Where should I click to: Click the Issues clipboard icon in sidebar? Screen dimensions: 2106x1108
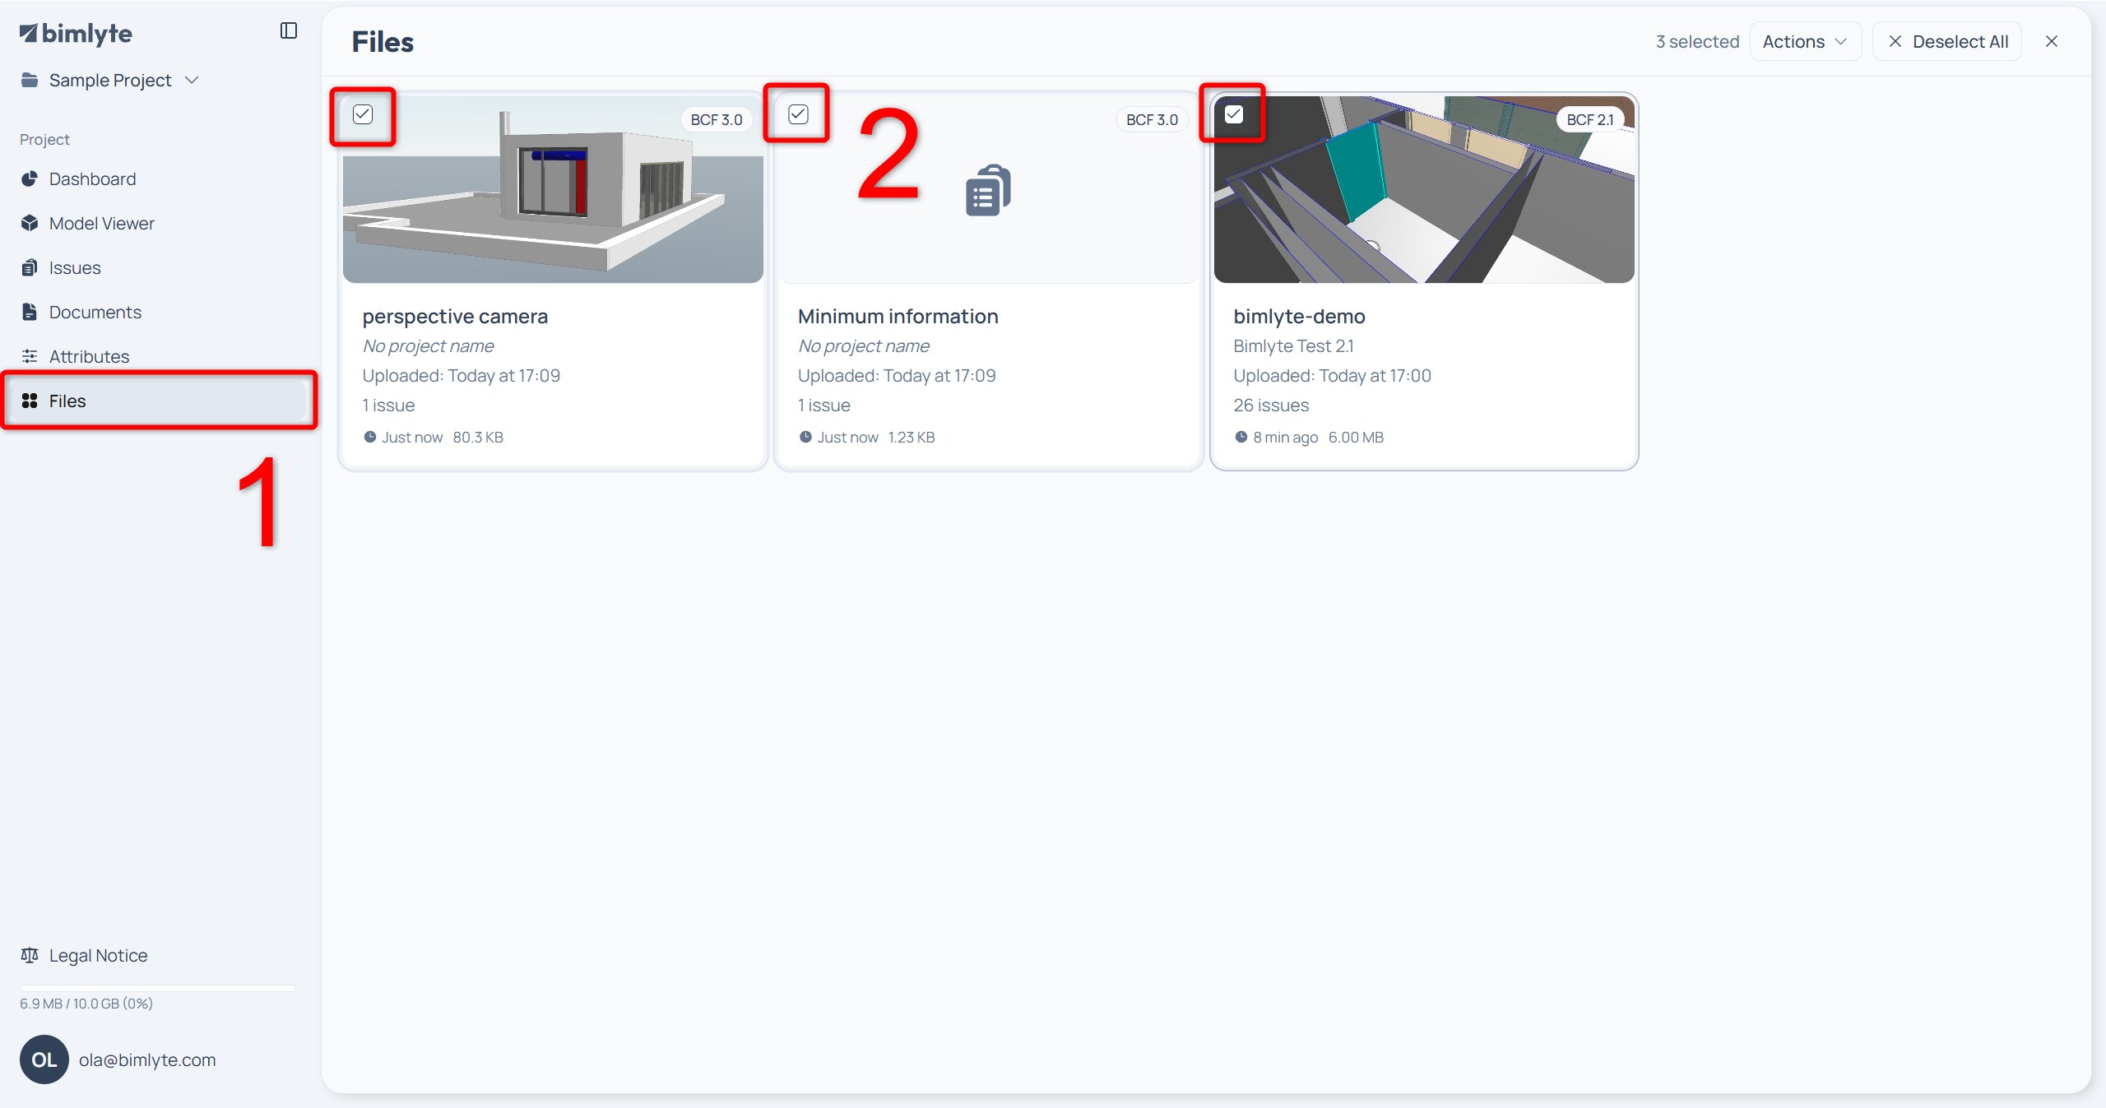point(30,267)
